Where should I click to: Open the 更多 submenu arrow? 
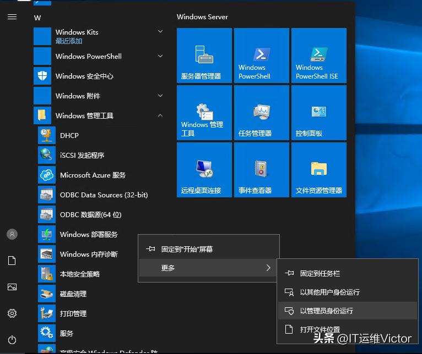tap(268, 268)
